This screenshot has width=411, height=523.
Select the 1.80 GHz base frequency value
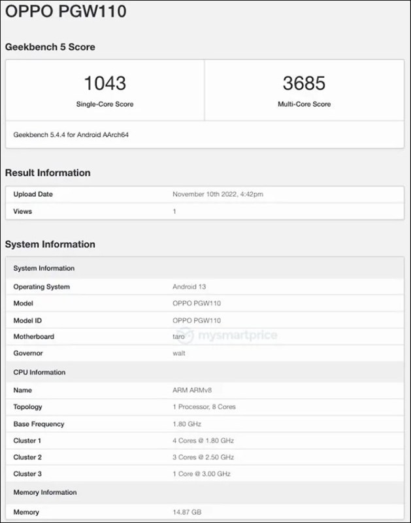[187, 424]
